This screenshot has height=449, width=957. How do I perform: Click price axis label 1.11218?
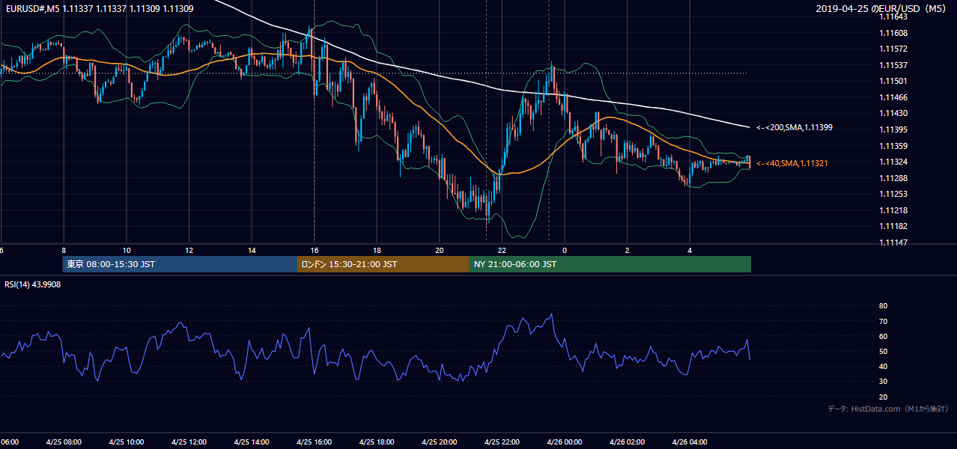[x=893, y=210]
